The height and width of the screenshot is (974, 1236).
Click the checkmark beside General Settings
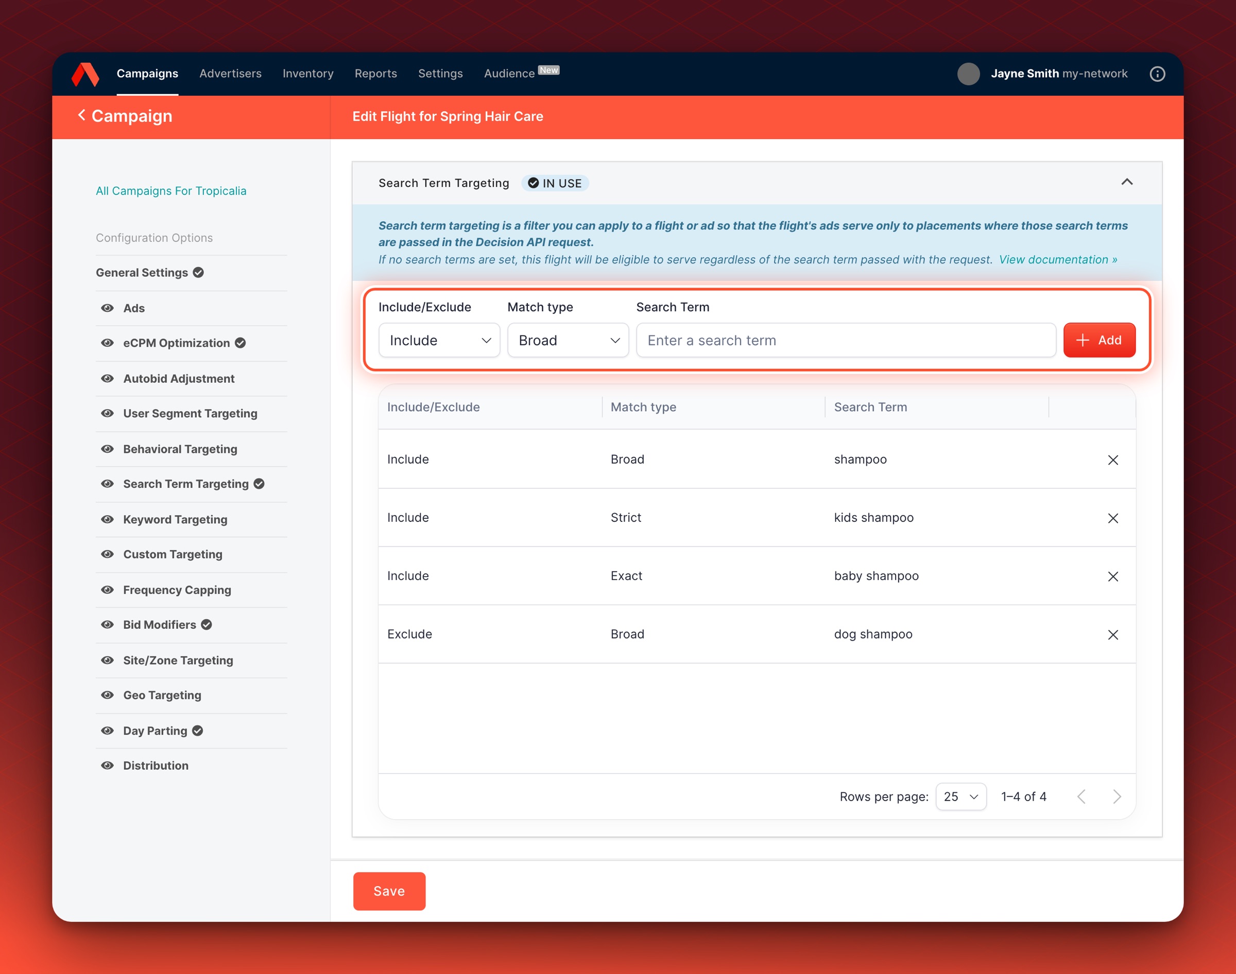[x=198, y=273]
